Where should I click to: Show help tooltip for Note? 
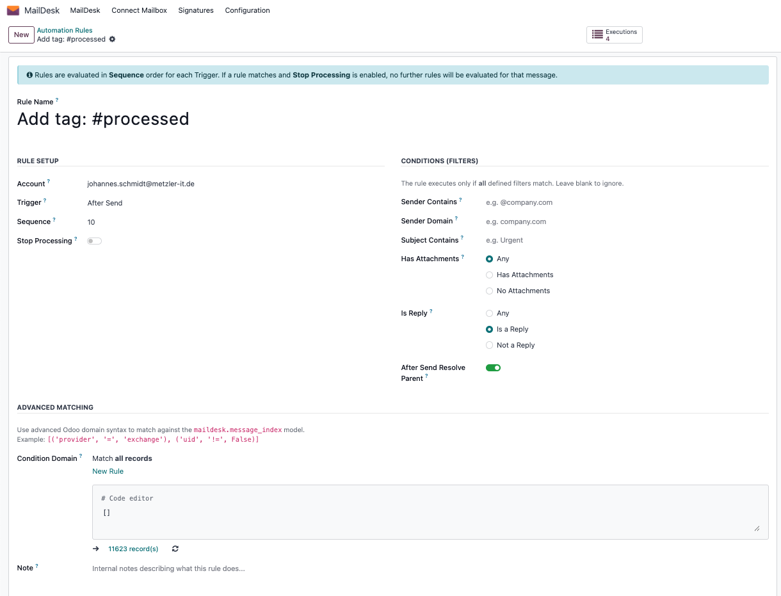37,566
